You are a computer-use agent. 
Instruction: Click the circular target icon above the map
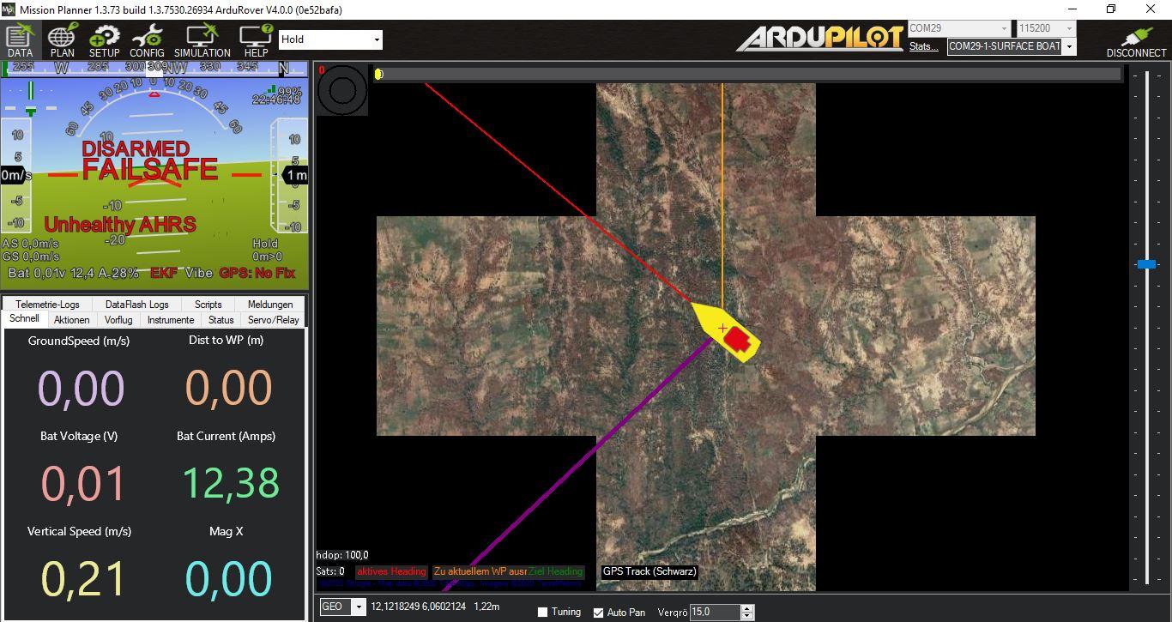342,90
